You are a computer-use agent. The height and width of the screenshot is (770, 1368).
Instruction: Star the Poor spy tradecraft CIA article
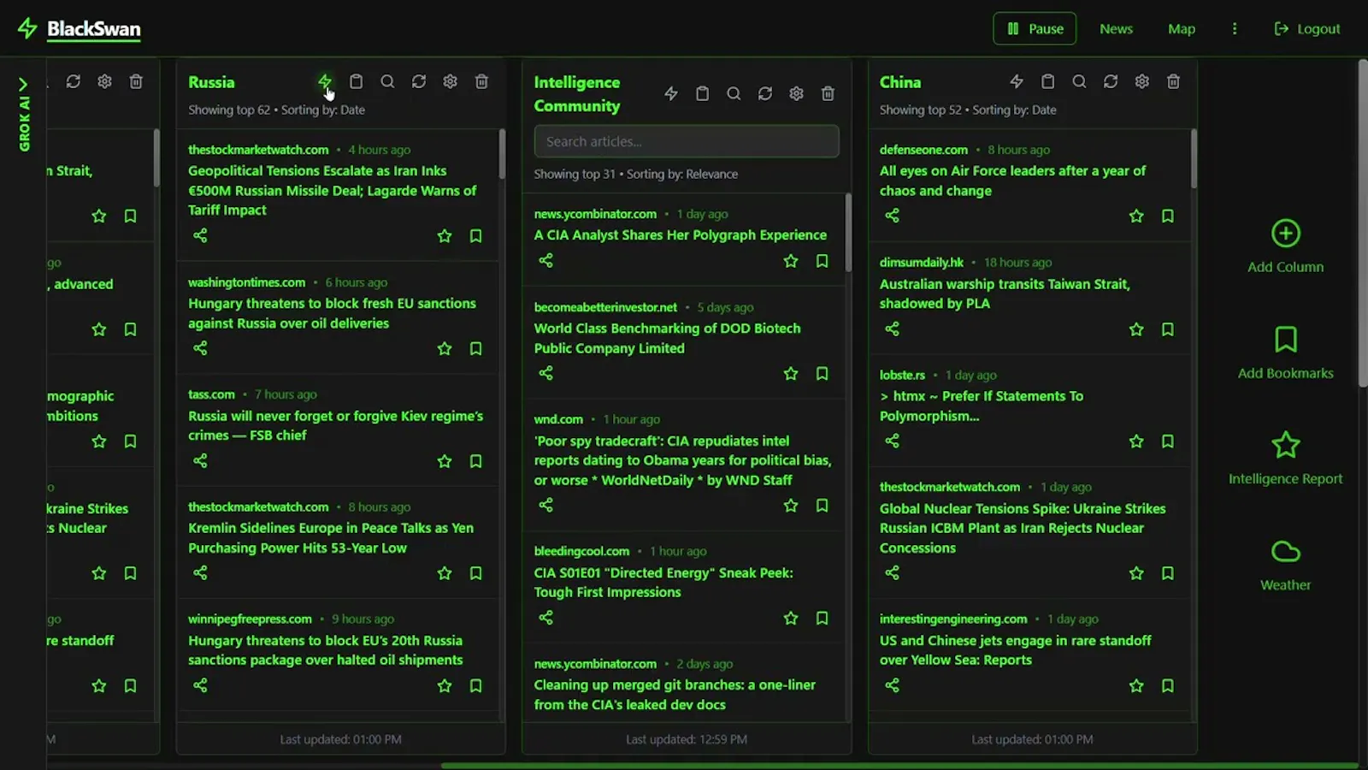791,506
